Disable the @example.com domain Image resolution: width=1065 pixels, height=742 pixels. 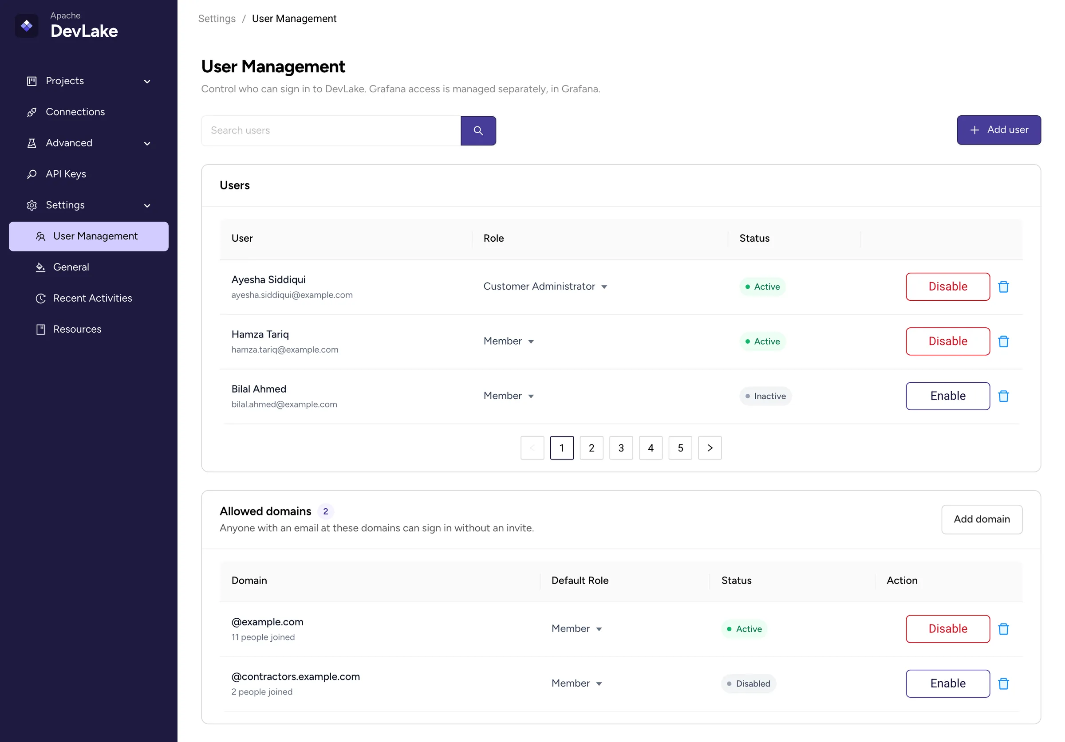click(948, 629)
